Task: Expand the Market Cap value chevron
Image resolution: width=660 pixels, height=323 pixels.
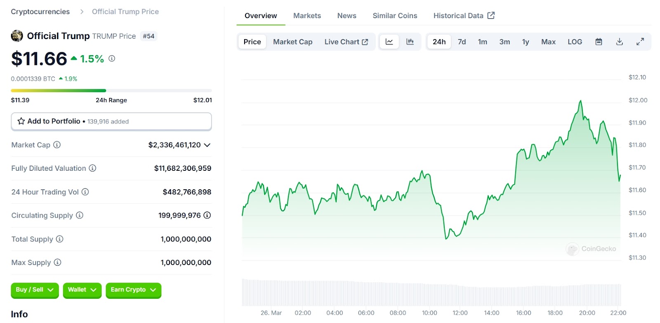Action: pos(207,145)
